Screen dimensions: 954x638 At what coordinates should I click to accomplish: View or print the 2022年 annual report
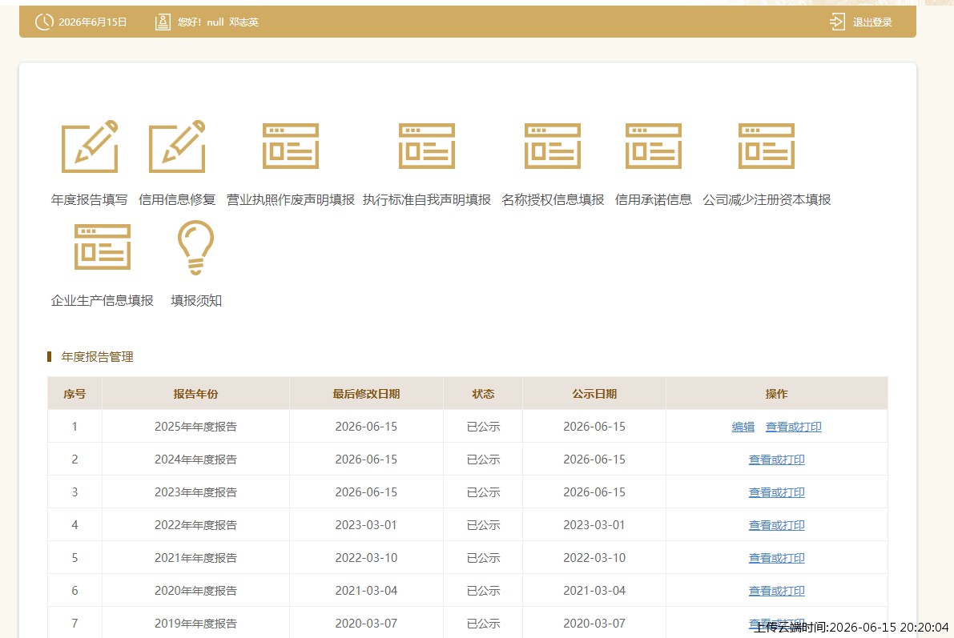point(776,525)
